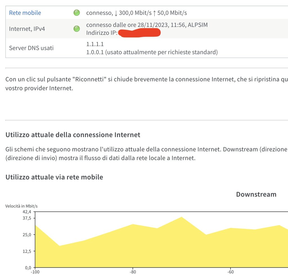
Task: Click the 1.0.0.1 DNS server line
Action: 152,52
